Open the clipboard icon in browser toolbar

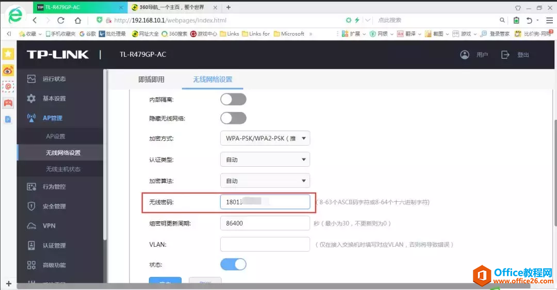(516, 20)
